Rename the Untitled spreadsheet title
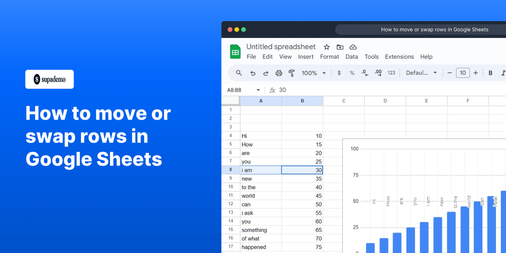Image resolution: width=506 pixels, height=253 pixels. pos(281,46)
